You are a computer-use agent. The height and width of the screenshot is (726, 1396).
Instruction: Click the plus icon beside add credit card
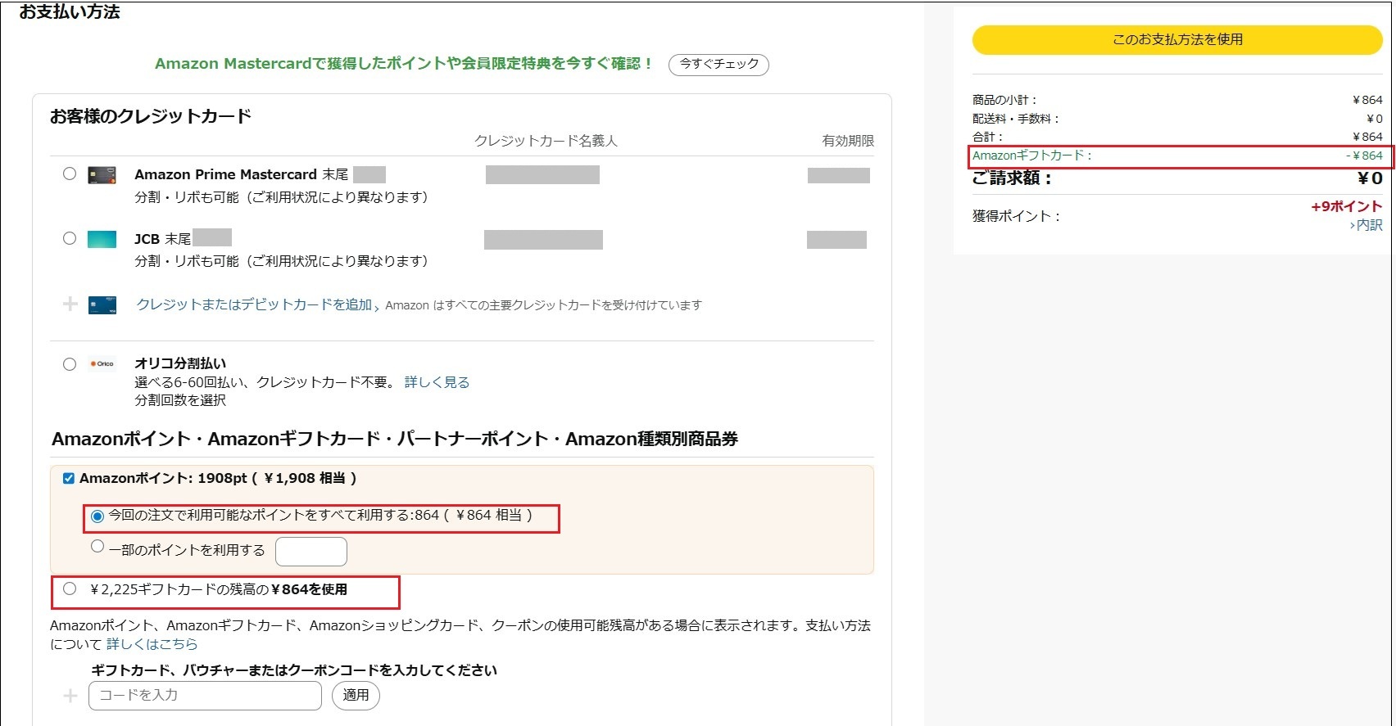click(x=70, y=304)
